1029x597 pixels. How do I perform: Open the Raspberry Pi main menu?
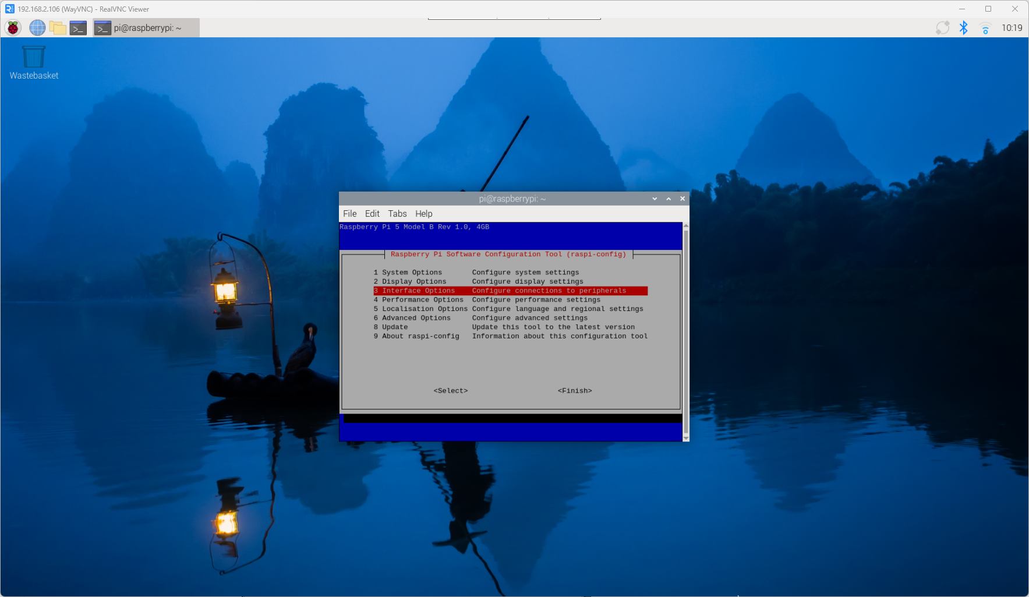point(13,27)
